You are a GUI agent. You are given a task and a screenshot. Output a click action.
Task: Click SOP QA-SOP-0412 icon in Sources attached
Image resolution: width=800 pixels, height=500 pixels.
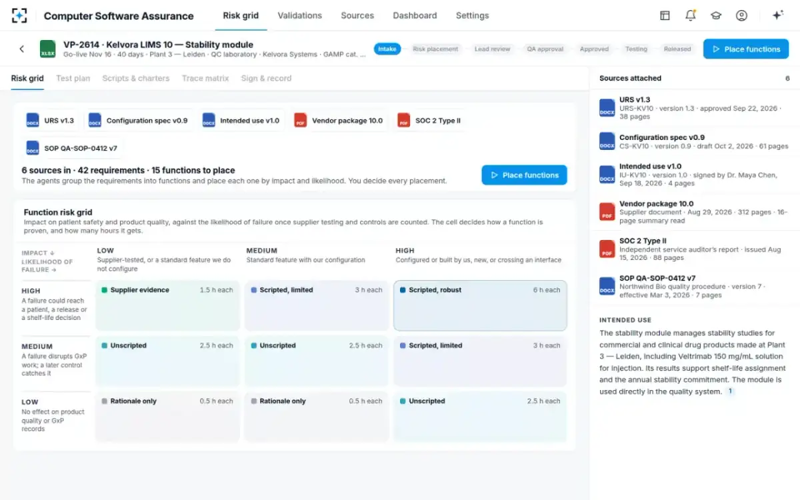point(607,287)
